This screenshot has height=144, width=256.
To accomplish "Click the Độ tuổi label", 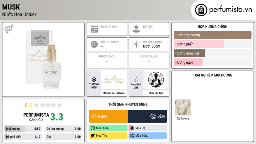I will coord(148,26).
